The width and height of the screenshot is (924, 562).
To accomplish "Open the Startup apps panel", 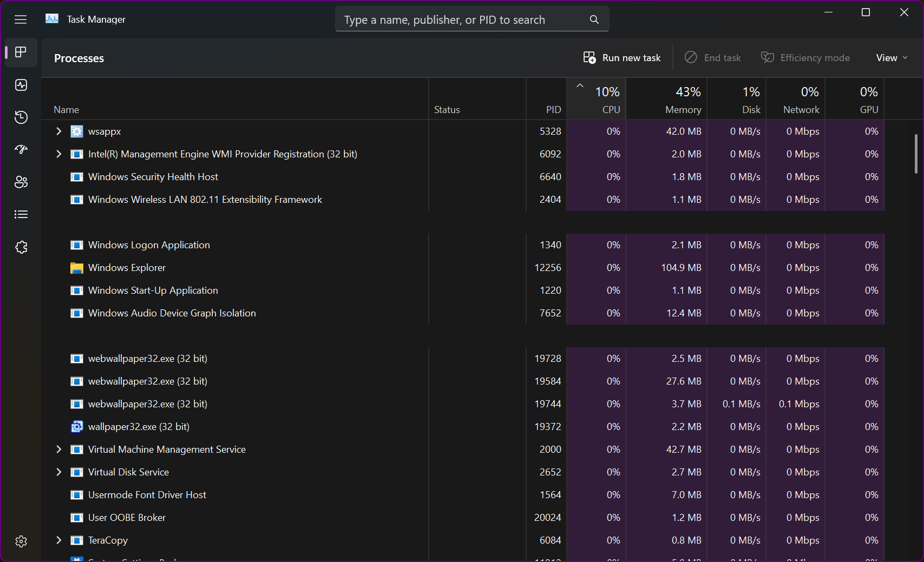I will coord(21,150).
